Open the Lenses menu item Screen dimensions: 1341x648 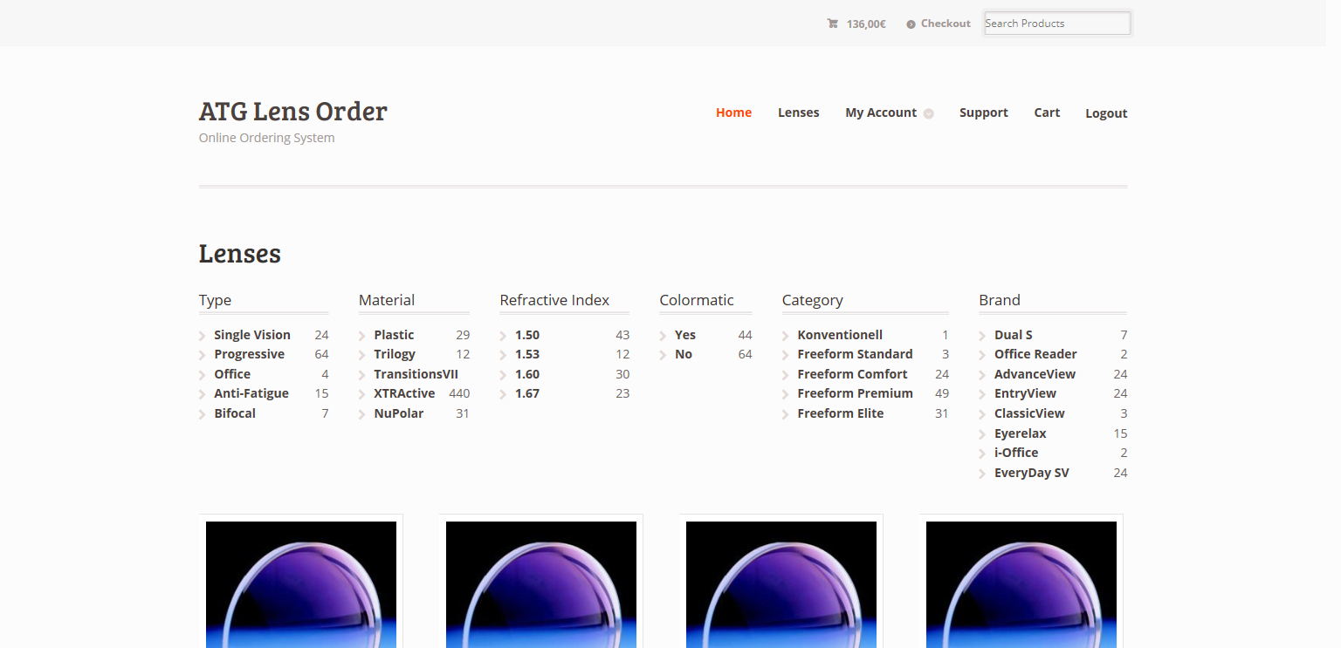pyautogui.click(x=799, y=113)
